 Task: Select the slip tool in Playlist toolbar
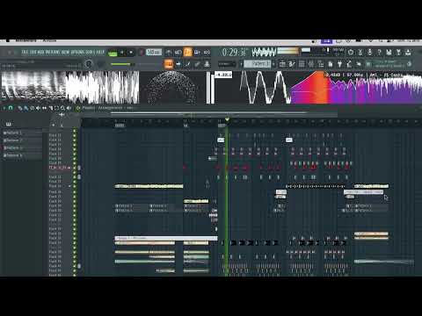tap(44, 108)
